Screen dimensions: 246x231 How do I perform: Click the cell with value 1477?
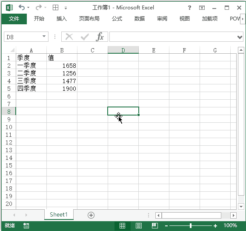click(62, 81)
